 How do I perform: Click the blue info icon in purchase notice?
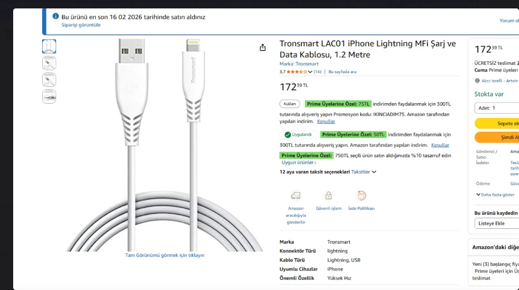56,16
